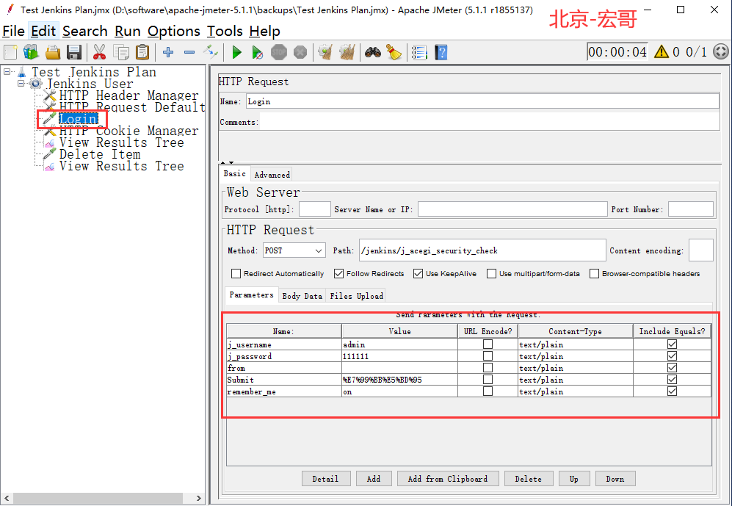732x506 pixels.
Task: Click the Add from Clipboard button
Action: point(448,479)
